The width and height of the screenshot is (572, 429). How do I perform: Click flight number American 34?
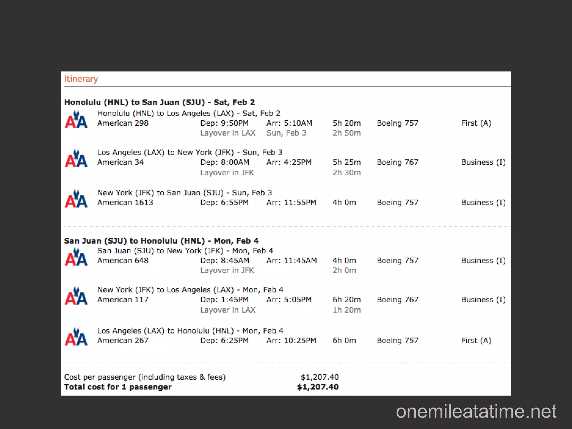coord(120,162)
